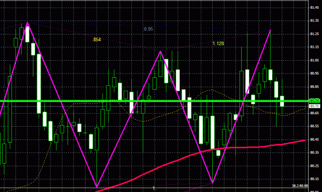Click the 38.2-80.08 Fibonacci level label
Viewport: 322px width, 192px height.
(x=300, y=186)
